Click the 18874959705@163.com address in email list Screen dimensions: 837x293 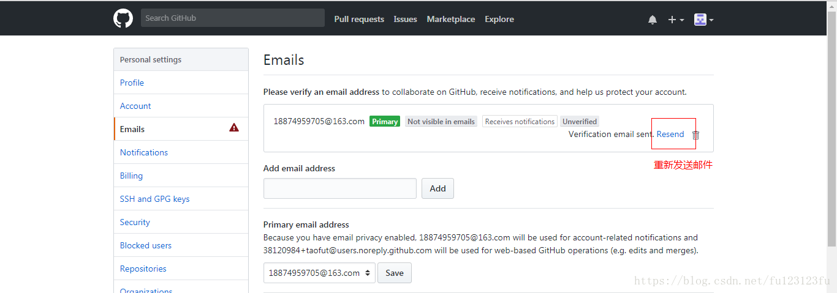tap(319, 121)
